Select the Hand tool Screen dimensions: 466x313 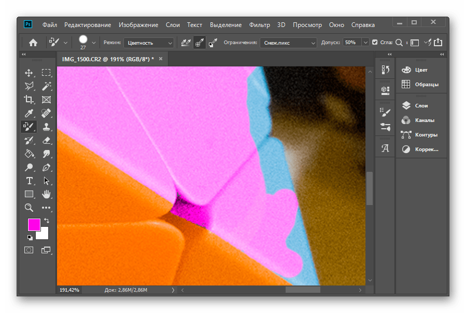pyautogui.click(x=46, y=194)
